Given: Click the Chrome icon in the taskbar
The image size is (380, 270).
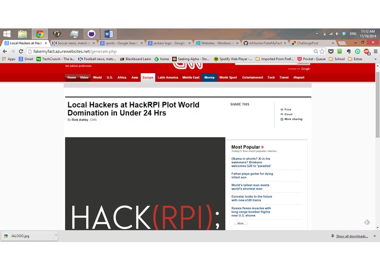Looking at the screenshot, I should point(40,34).
